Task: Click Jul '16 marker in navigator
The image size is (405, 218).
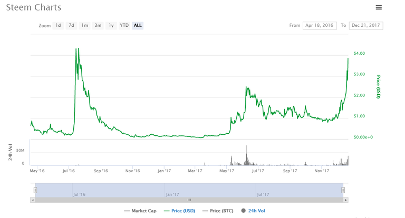Action: point(79,194)
